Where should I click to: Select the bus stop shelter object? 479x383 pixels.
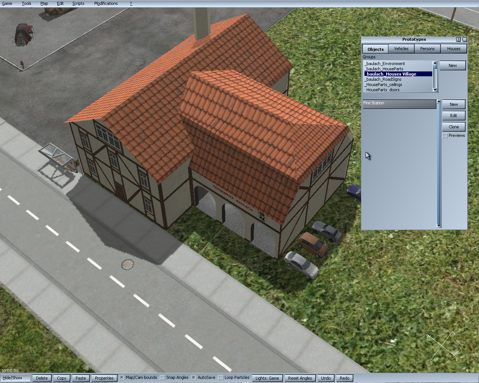tap(58, 156)
